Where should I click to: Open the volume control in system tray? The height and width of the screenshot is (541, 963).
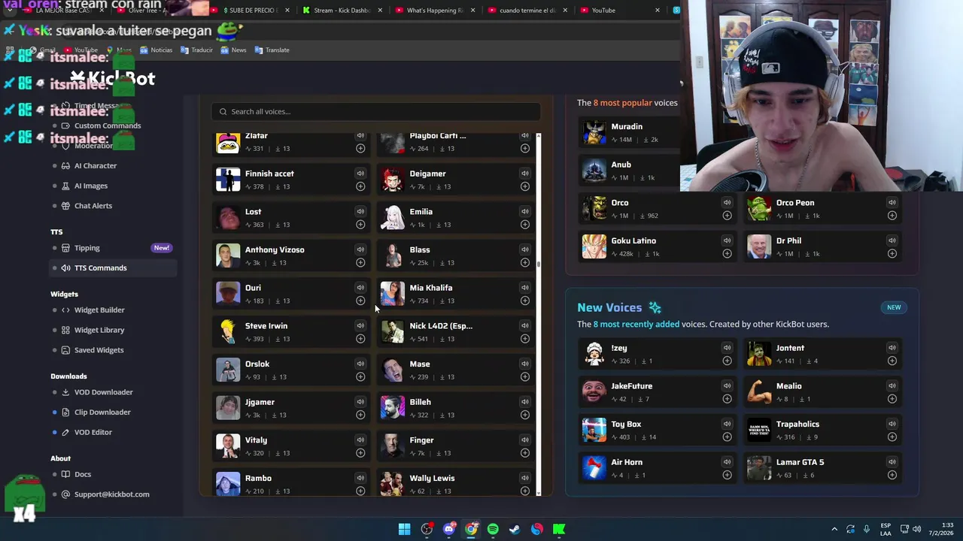click(x=917, y=529)
